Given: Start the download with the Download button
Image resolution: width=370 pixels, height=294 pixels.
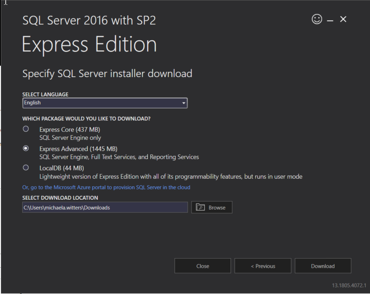Looking at the screenshot, I should (x=323, y=266).
